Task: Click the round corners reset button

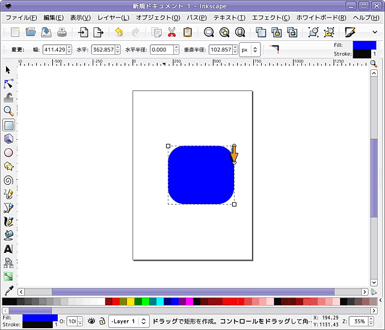Action: (x=274, y=48)
